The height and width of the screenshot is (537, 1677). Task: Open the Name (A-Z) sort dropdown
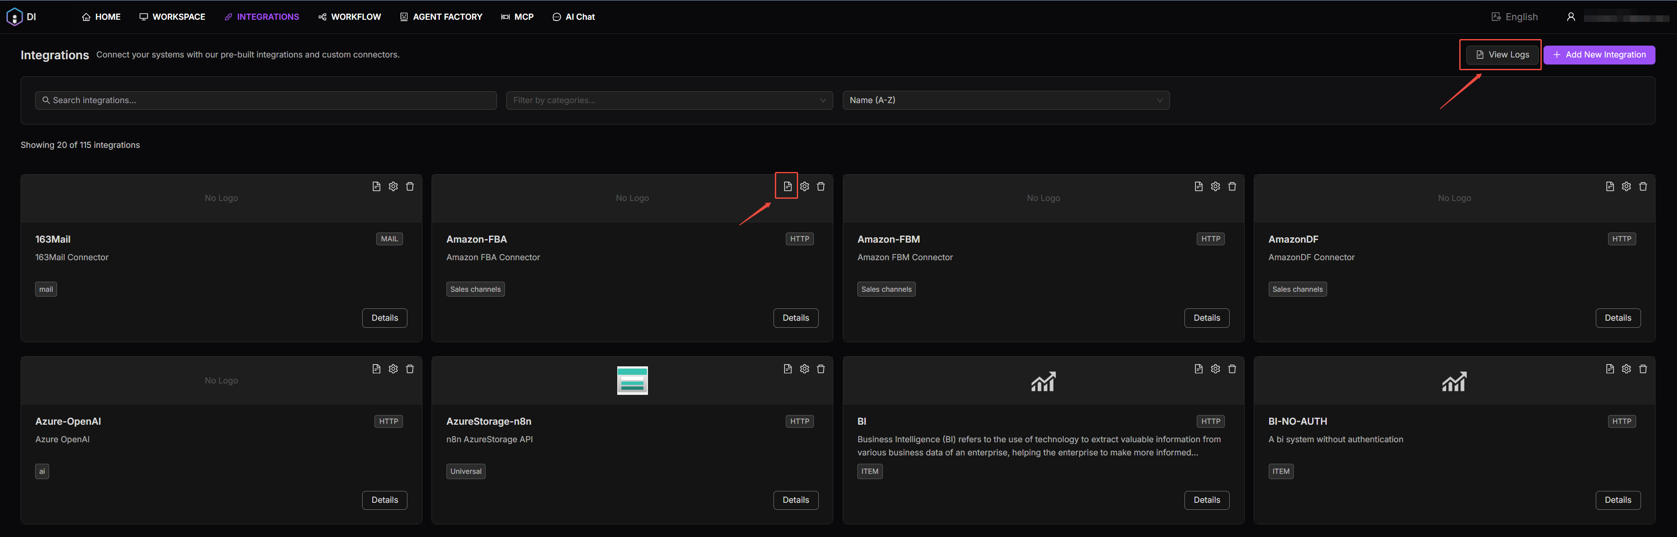coord(1005,100)
